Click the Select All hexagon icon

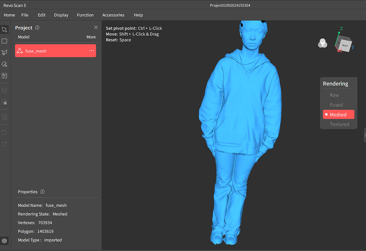(x=4, y=90)
